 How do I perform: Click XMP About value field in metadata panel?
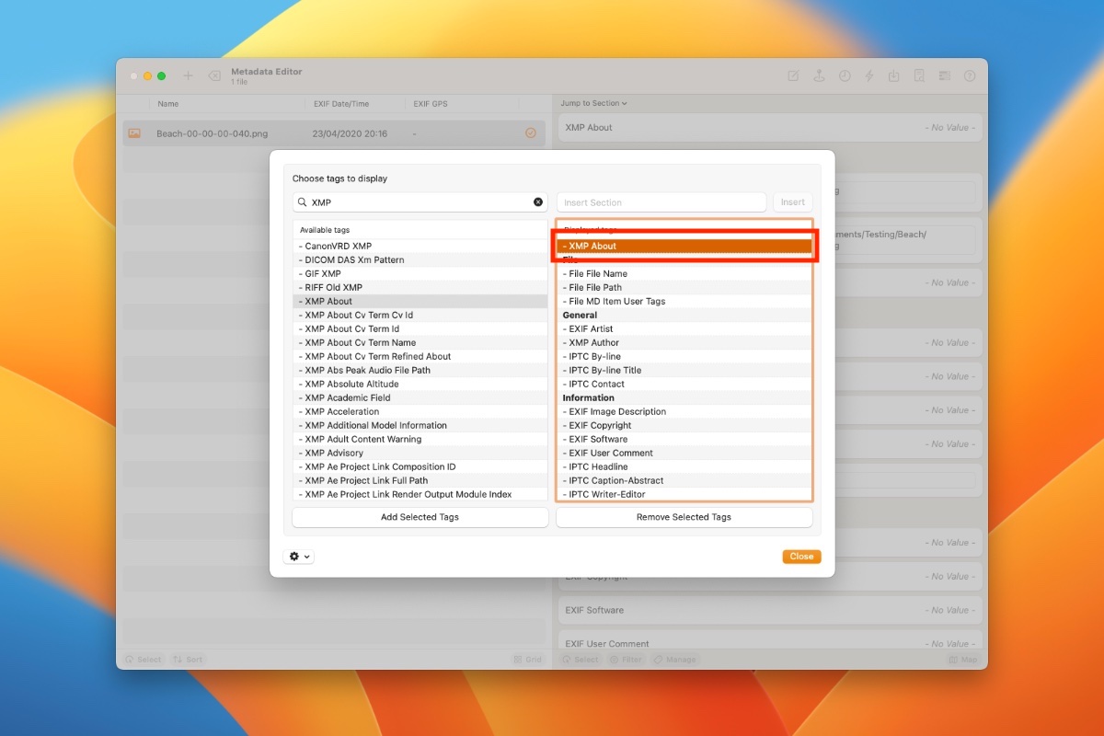point(770,128)
